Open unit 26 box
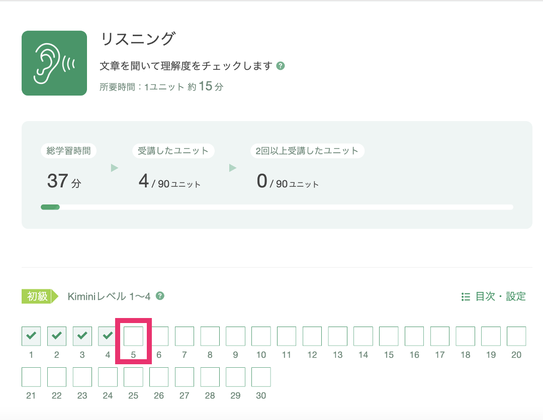Image resolution: width=543 pixels, height=420 pixels. (159, 377)
